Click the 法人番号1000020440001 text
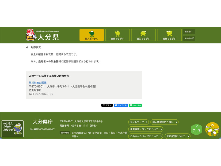 [43, 129]
